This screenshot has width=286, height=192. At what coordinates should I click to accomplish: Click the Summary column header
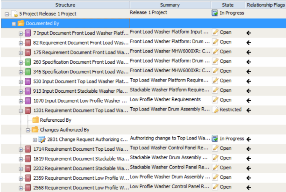(x=170, y=5)
